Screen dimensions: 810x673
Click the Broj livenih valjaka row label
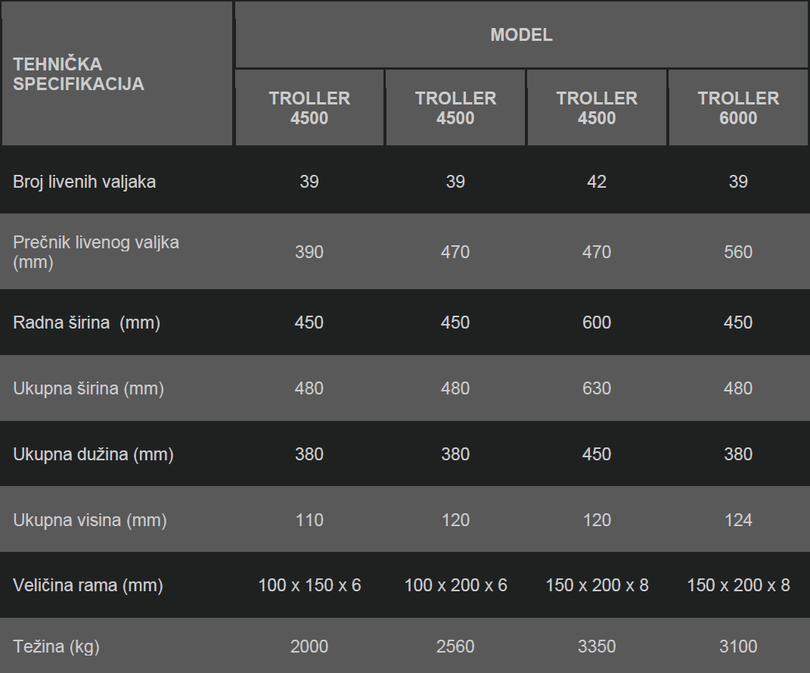[84, 182]
